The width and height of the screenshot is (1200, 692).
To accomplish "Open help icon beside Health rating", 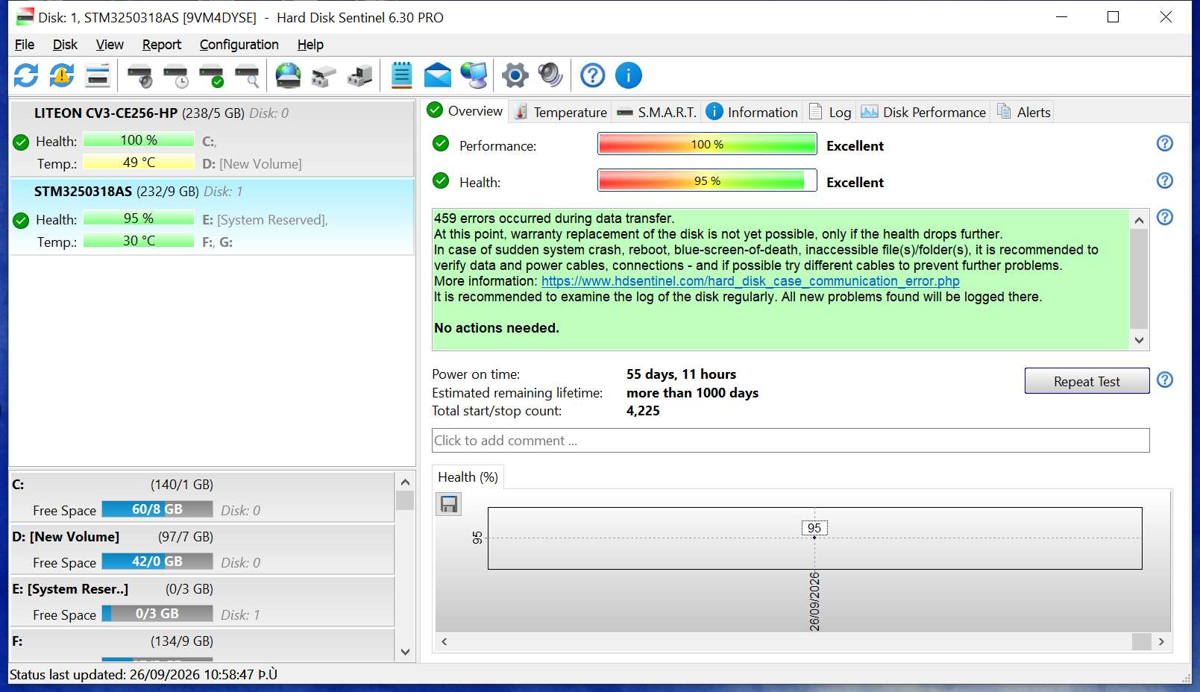I will coord(1165,180).
